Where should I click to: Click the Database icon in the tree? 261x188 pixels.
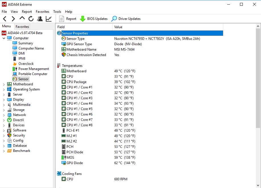(x=9, y=146)
